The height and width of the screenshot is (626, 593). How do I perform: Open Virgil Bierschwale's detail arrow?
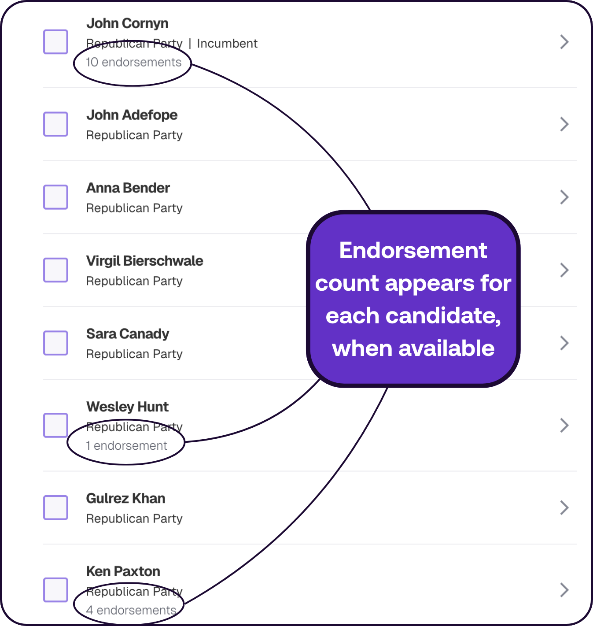tap(565, 270)
